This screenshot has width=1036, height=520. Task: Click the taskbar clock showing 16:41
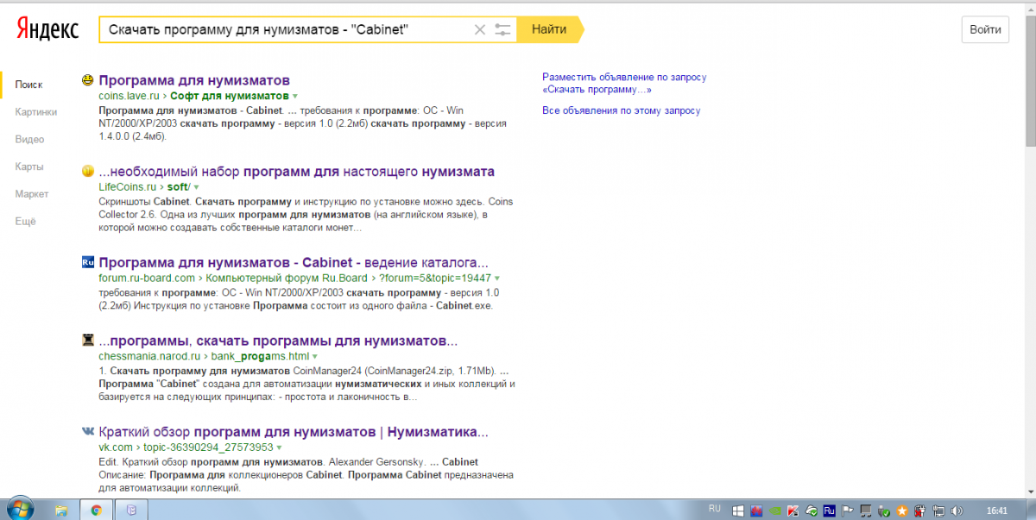click(996, 511)
